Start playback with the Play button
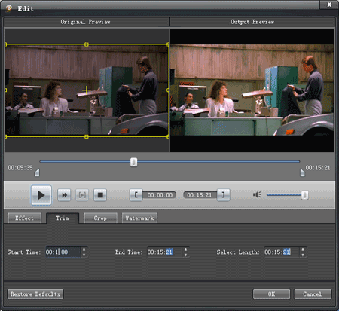This screenshot has height=311, width=339. tap(41, 195)
